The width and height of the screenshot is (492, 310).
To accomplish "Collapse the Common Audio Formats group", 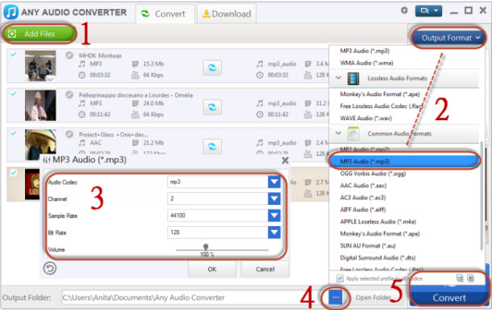I will pyautogui.click(x=338, y=133).
